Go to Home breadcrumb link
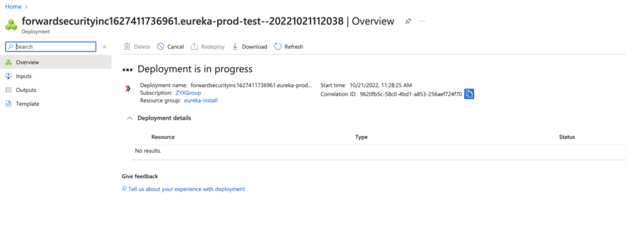Image resolution: width=626 pixels, height=228 pixels. (x=13, y=6)
